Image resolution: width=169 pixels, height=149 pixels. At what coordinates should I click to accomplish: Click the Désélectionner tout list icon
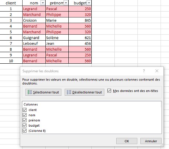[x=69, y=92]
